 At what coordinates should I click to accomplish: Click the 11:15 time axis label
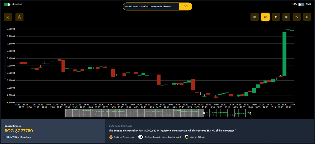coord(18,105)
